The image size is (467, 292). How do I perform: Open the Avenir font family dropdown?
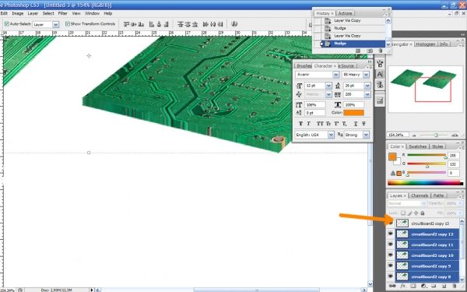pos(336,75)
